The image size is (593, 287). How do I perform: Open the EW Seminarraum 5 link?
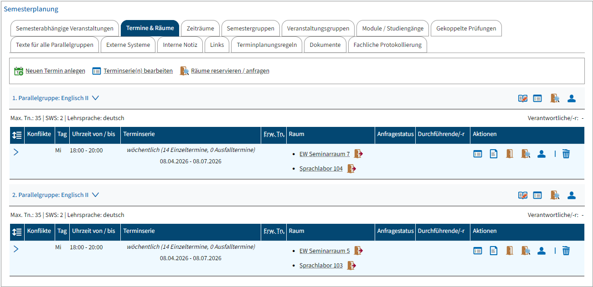pyautogui.click(x=325, y=251)
